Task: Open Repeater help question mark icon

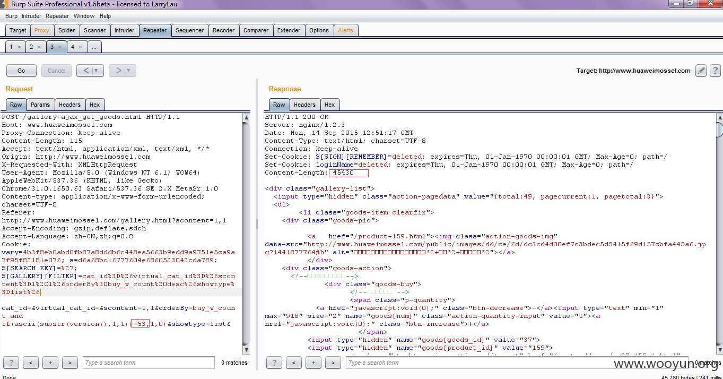Action: 715,71
